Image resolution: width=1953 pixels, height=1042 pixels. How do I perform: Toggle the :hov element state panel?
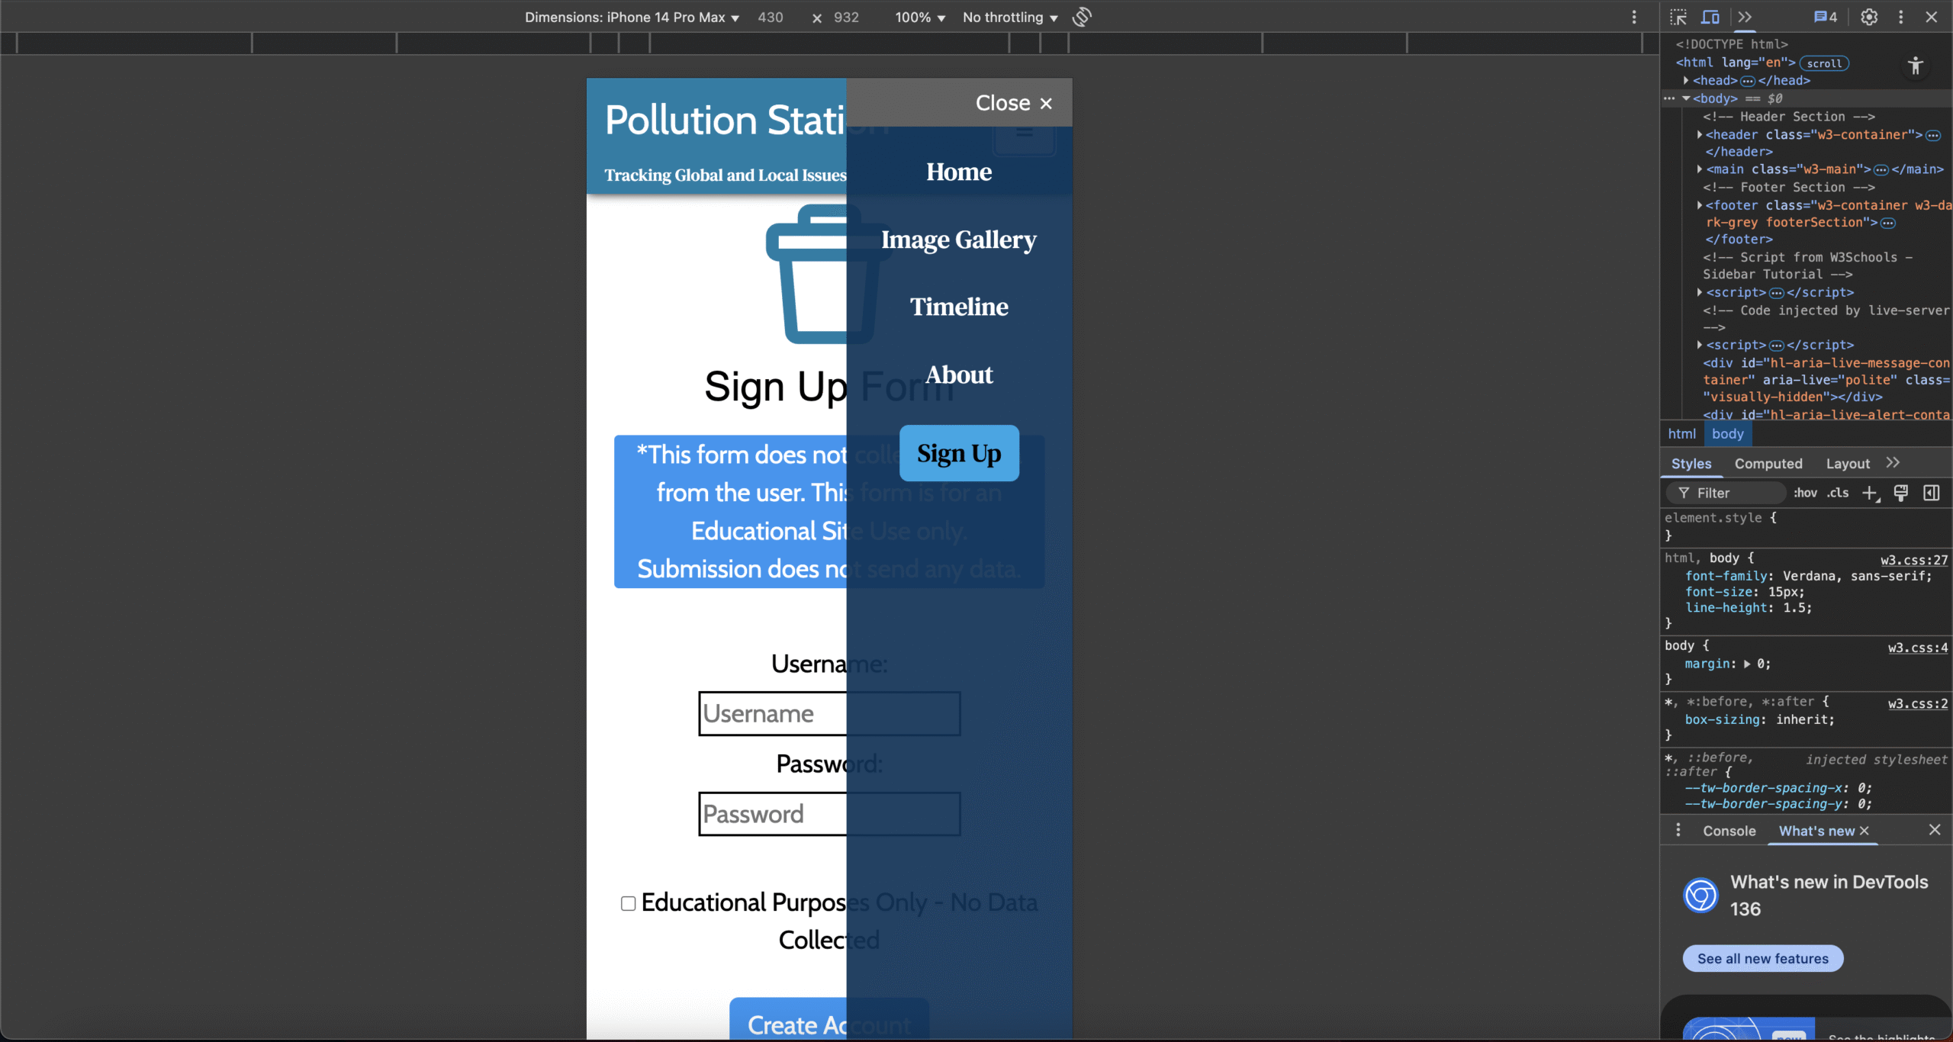point(1805,494)
